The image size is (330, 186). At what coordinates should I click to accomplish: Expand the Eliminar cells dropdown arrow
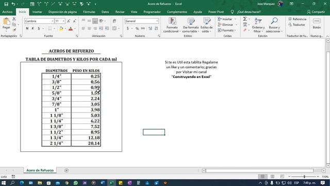tap(236, 25)
